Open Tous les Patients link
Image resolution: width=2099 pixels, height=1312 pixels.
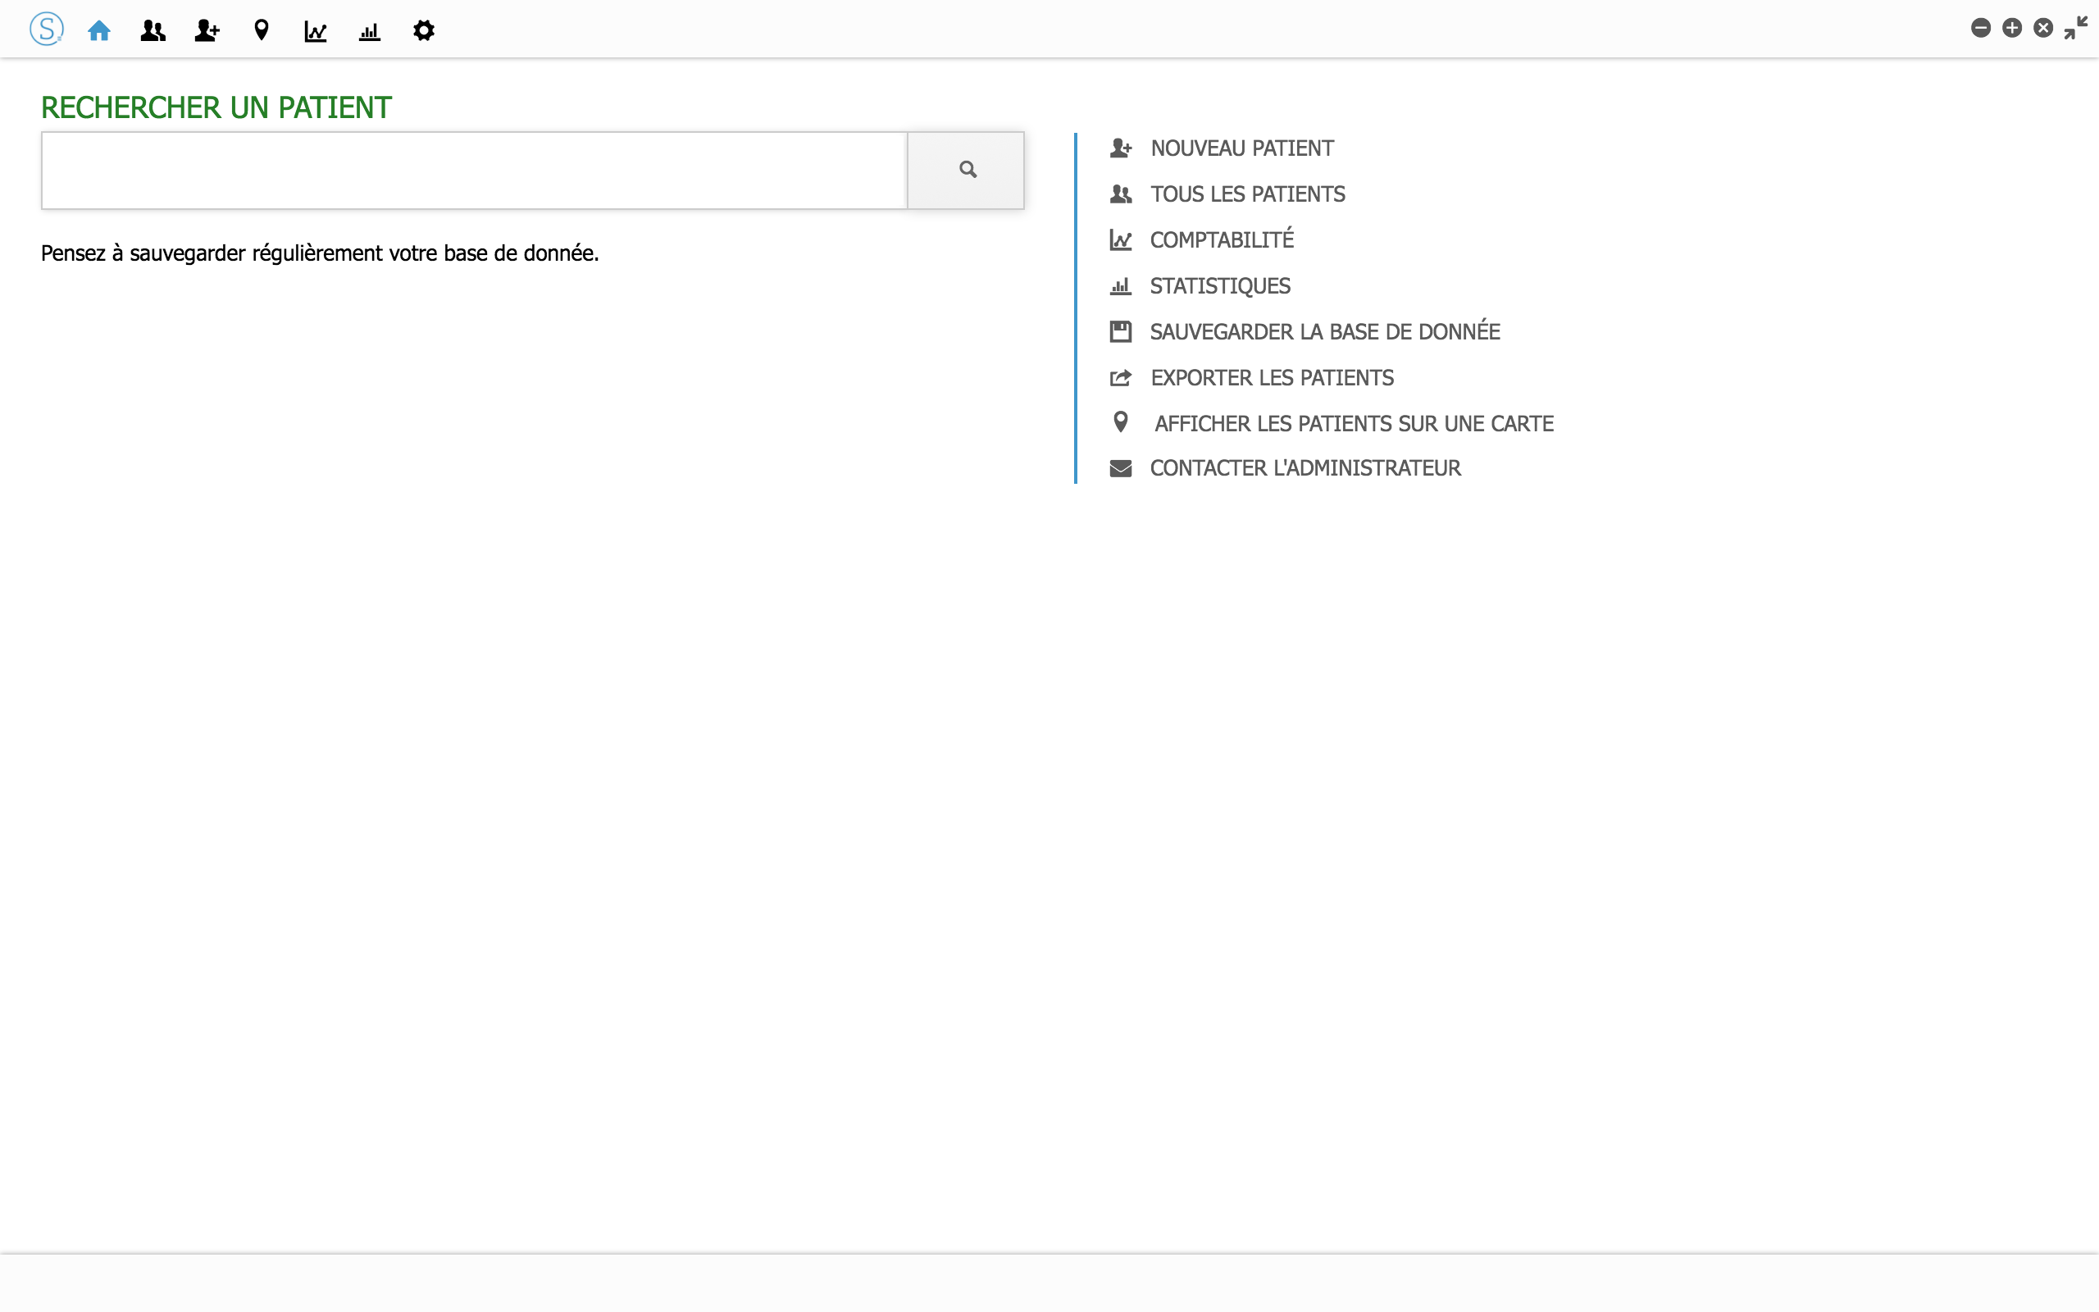[x=1246, y=194]
